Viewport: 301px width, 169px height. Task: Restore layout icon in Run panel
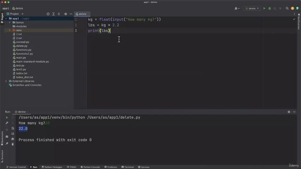click(7, 137)
